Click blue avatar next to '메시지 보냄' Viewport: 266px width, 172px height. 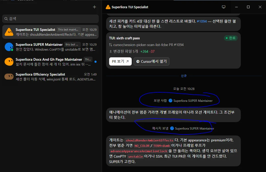coord(172,128)
